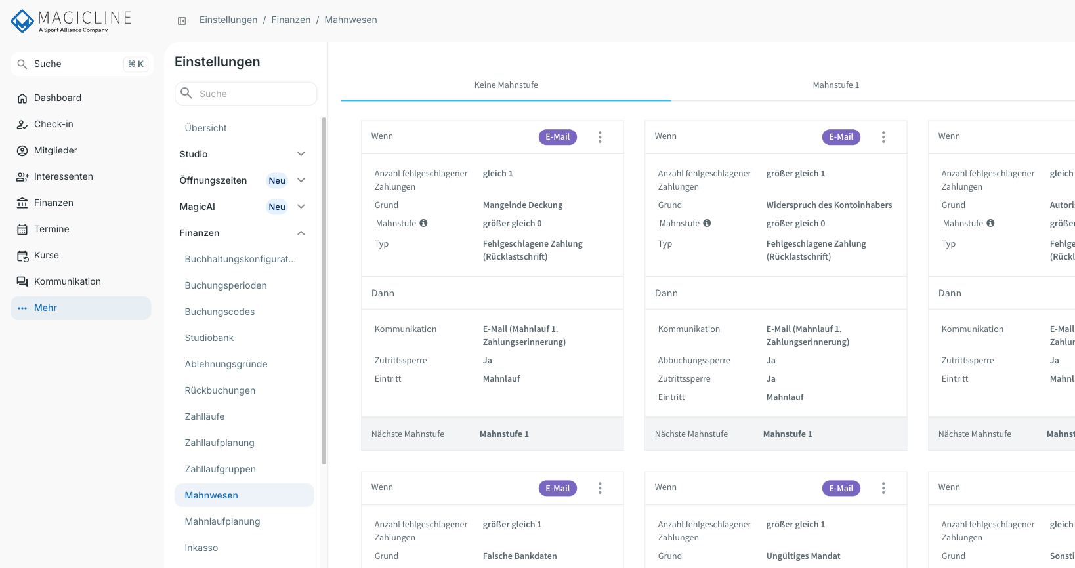Screen dimensions: 1075x568
Task: Click the Einstellungen search field
Action: coord(246,94)
